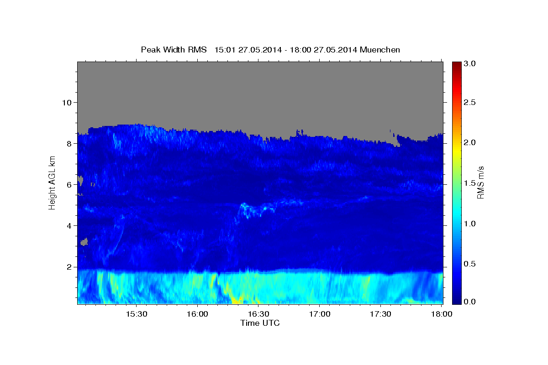Screen dimensions: 548x365
Task: Click the dark red top of the colorbar
Action: coord(457,65)
